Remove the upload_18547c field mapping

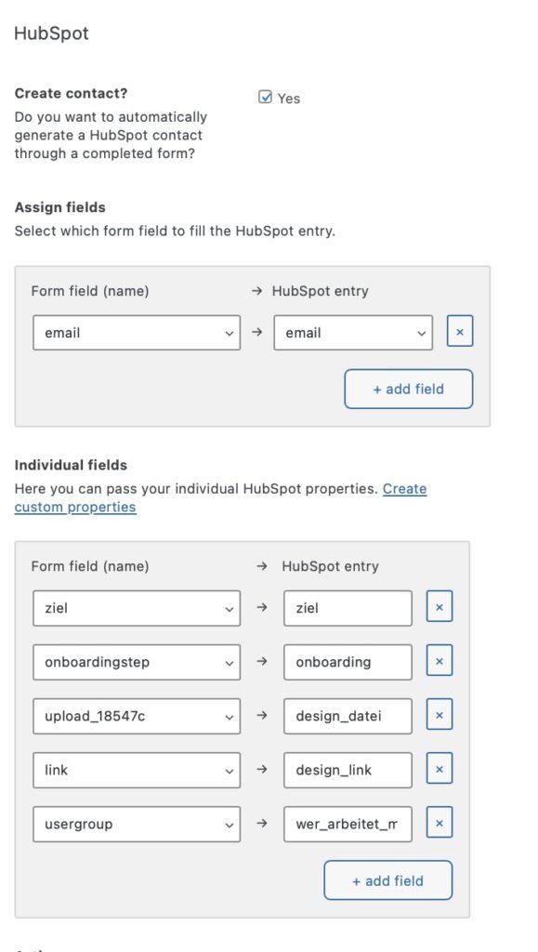439,715
